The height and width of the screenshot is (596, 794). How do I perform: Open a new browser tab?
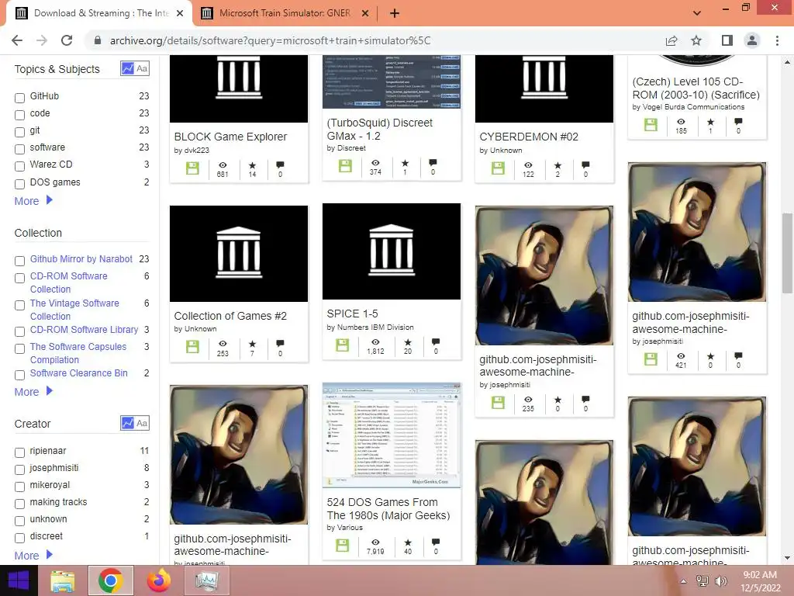pyautogui.click(x=395, y=13)
